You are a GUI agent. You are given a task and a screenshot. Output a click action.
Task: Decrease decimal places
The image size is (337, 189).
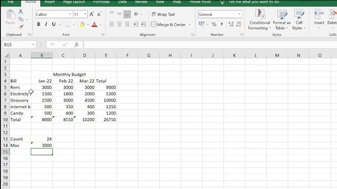click(239, 24)
